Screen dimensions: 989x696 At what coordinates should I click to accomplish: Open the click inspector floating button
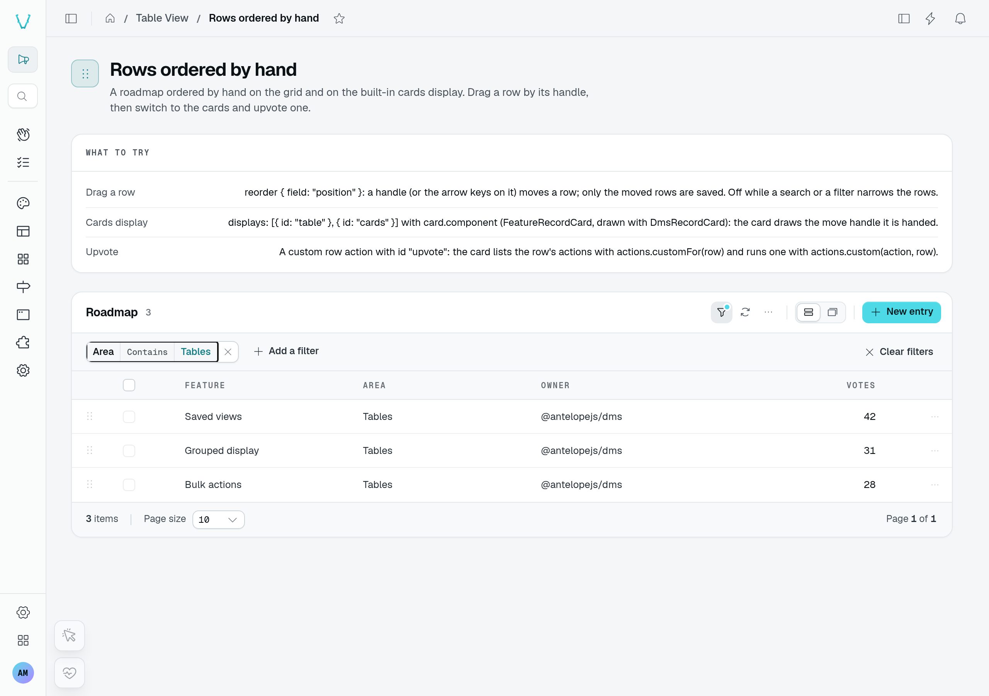70,635
